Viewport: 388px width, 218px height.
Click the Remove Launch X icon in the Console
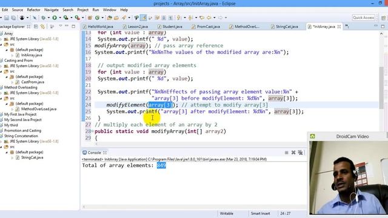[x=293, y=153]
